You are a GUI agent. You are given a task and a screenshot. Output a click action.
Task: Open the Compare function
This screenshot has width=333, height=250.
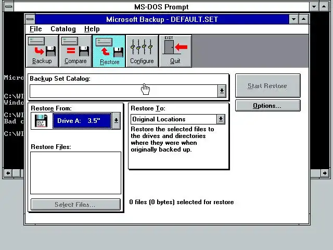click(75, 51)
